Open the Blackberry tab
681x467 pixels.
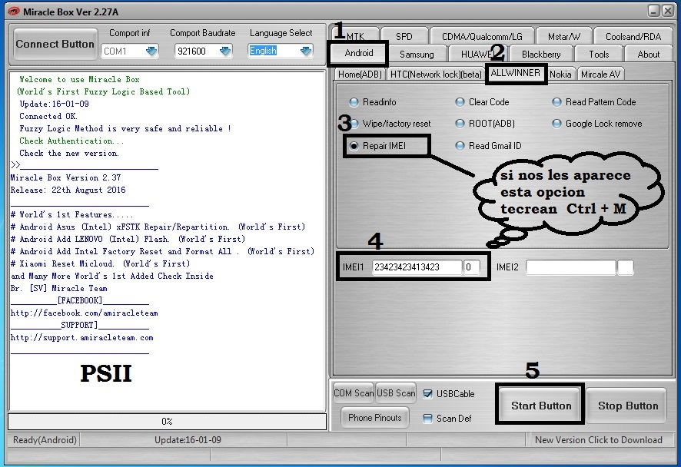[x=540, y=55]
